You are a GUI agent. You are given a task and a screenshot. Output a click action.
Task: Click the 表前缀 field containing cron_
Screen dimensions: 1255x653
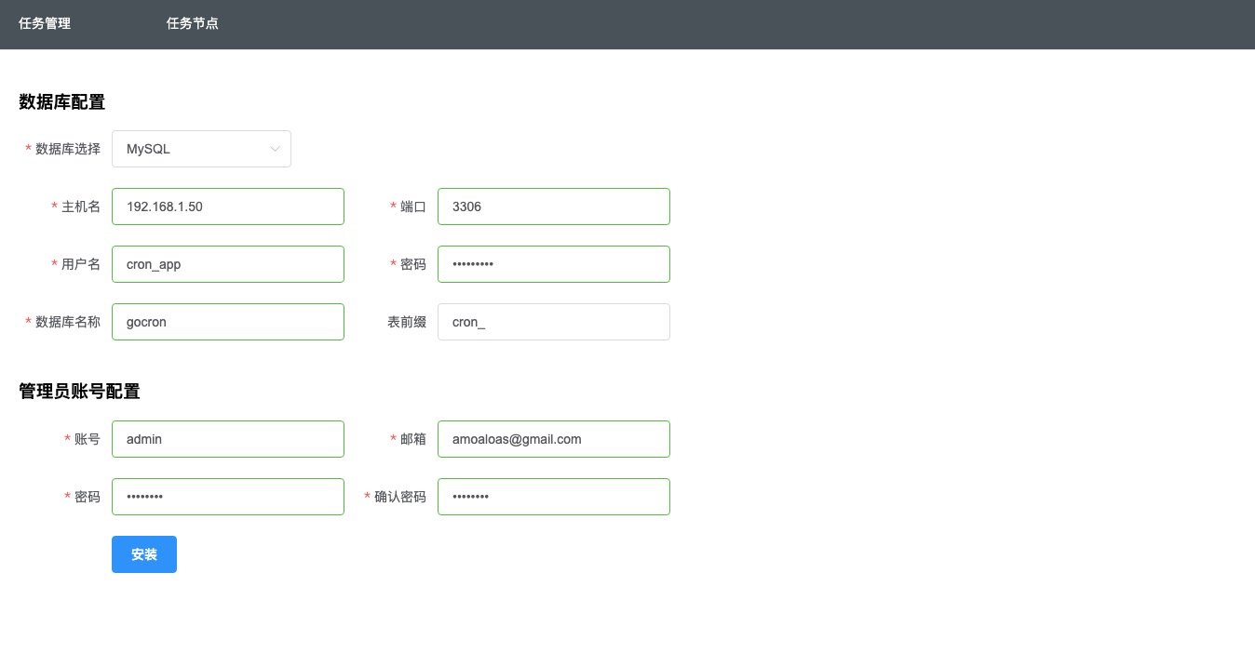553,322
